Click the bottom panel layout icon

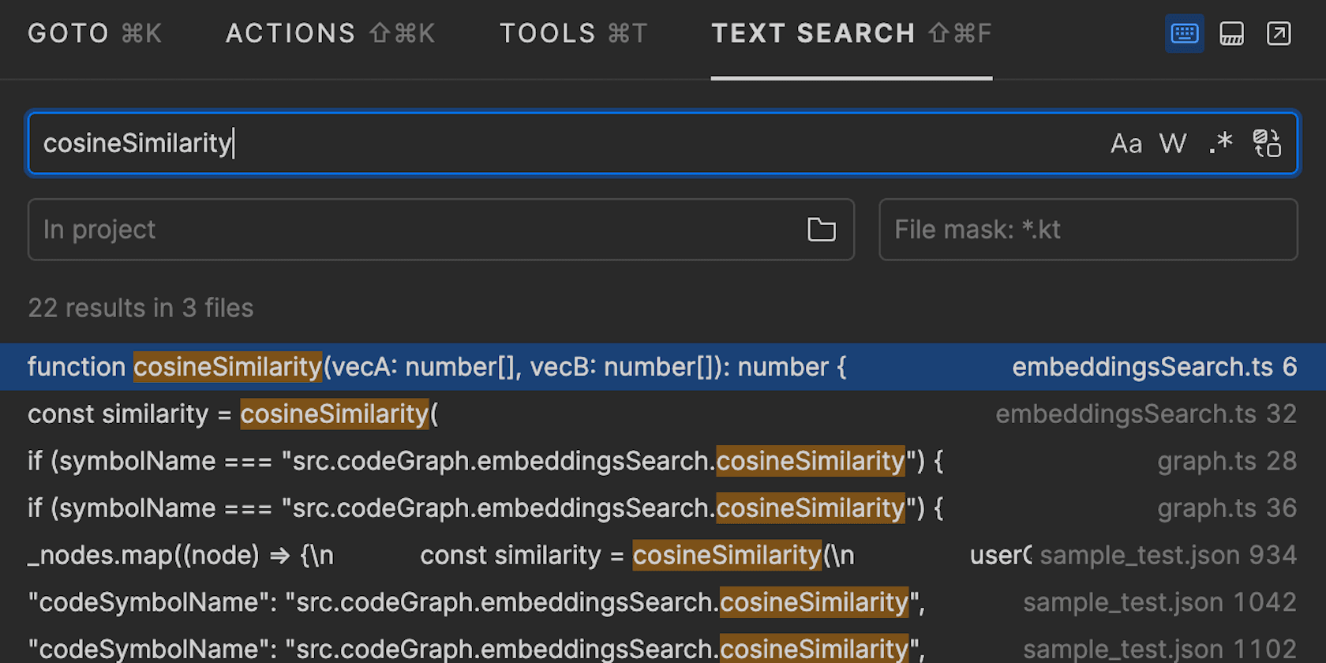tap(1231, 33)
